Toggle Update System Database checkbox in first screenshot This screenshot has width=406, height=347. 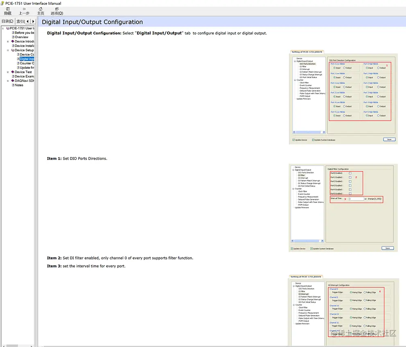tap(313, 140)
